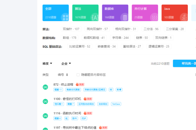196x130 pixels.
Task: Filter by 双指针 · 107 tag
Action: click(71, 29)
